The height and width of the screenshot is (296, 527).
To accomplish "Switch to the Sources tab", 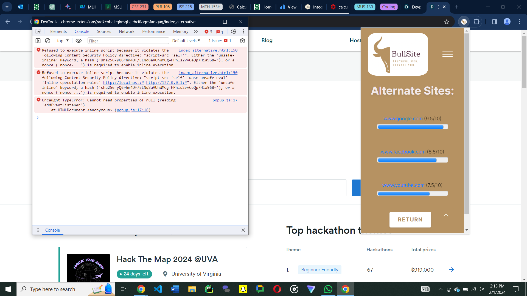I will (x=104, y=32).
